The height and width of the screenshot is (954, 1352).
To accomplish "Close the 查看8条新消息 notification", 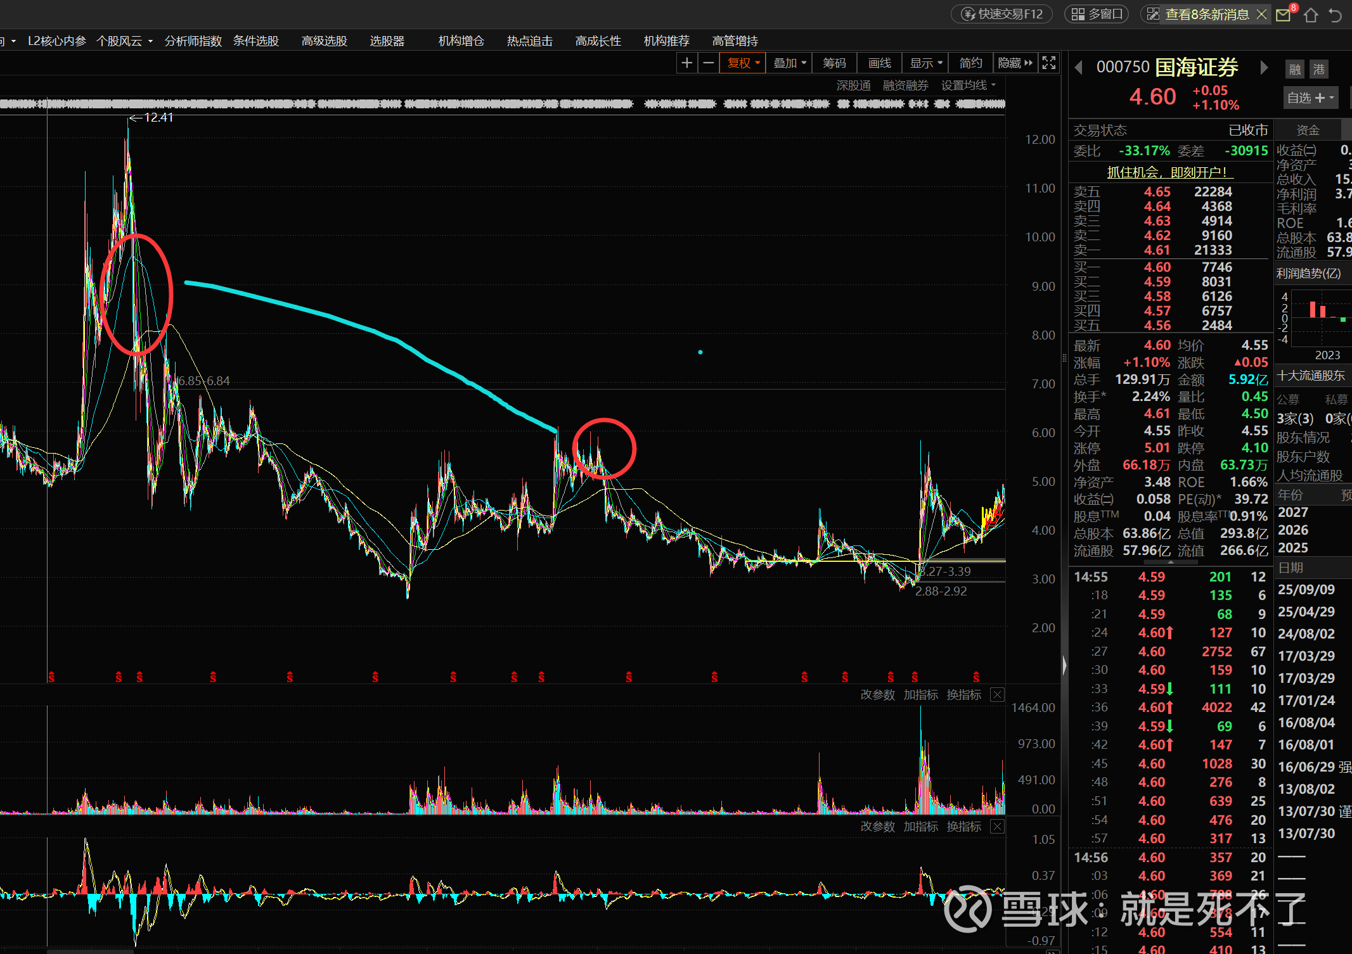I will (1261, 14).
